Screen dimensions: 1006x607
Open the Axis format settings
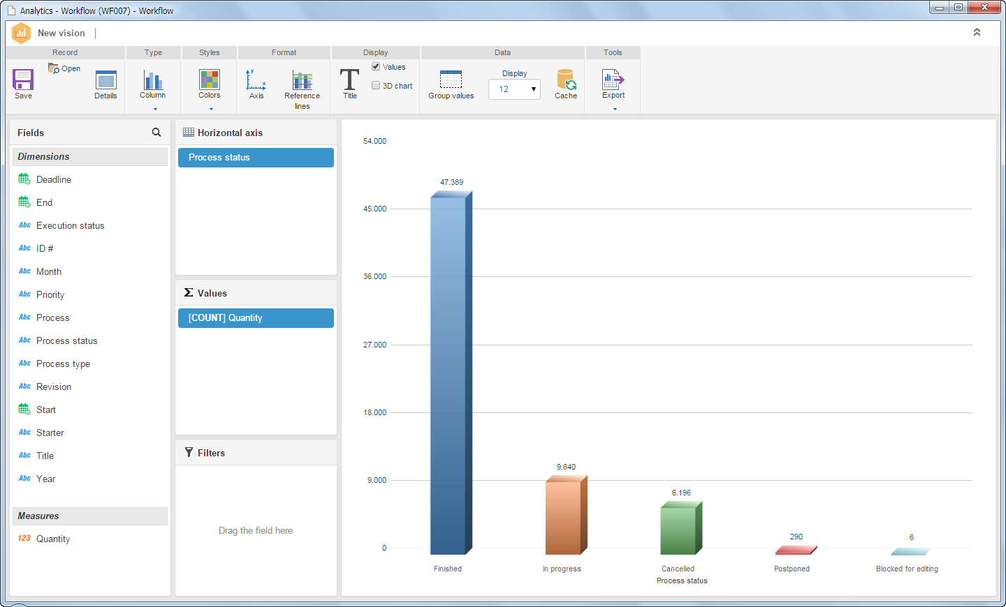(256, 80)
